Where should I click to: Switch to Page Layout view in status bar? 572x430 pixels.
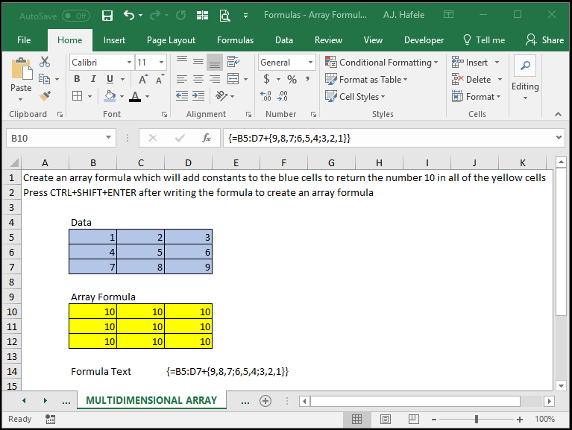[x=386, y=420]
